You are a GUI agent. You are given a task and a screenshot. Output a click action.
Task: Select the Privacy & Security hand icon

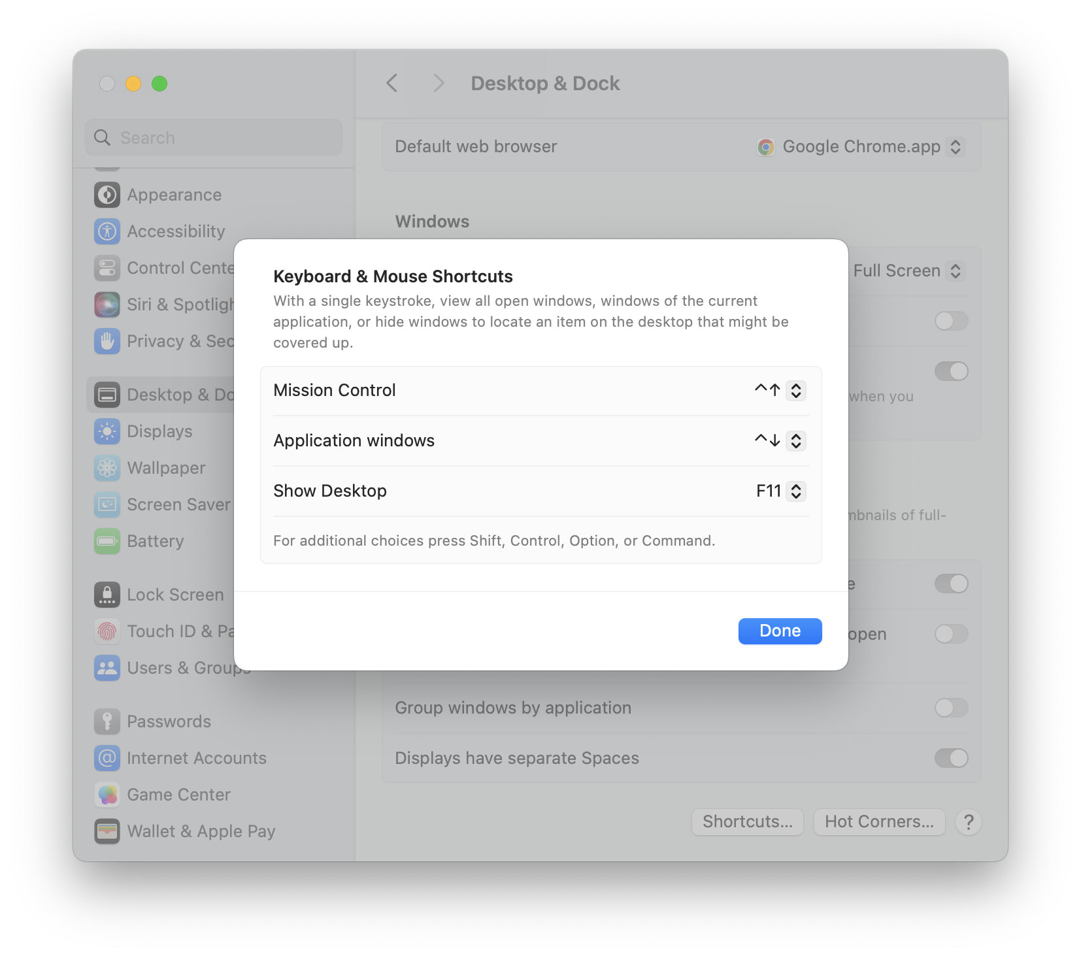click(107, 341)
